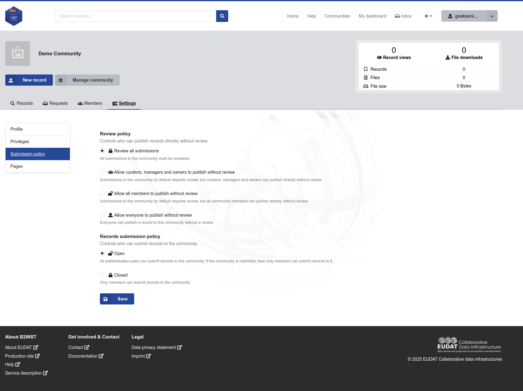Click the Save button
The height and width of the screenshot is (391, 523).
click(117, 299)
